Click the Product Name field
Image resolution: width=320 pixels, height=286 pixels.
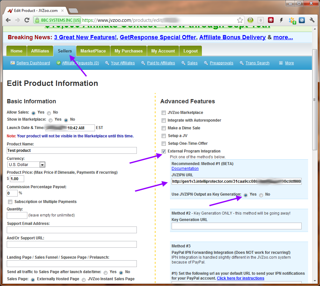coord(72,150)
